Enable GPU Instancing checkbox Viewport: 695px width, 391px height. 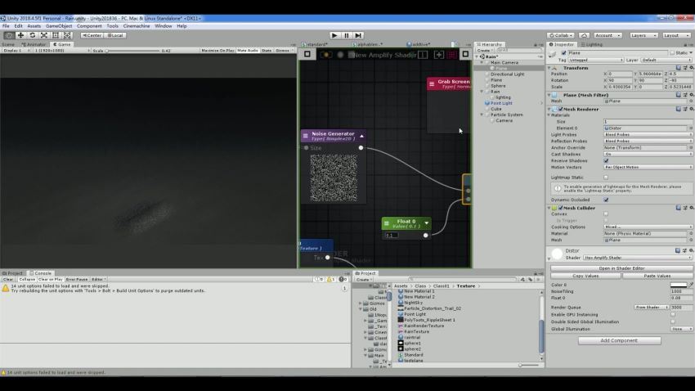673,314
